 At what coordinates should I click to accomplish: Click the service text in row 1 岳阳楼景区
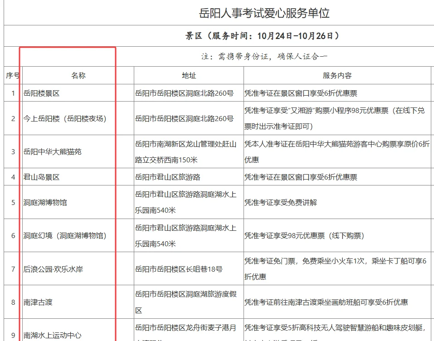click(x=301, y=93)
